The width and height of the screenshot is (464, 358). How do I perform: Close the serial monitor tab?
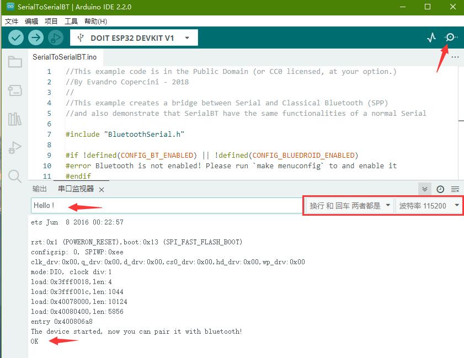click(102, 190)
